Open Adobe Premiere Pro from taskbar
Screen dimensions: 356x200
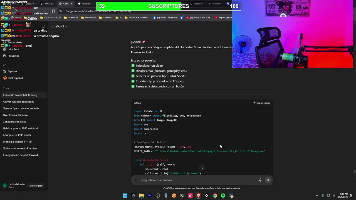(150, 196)
